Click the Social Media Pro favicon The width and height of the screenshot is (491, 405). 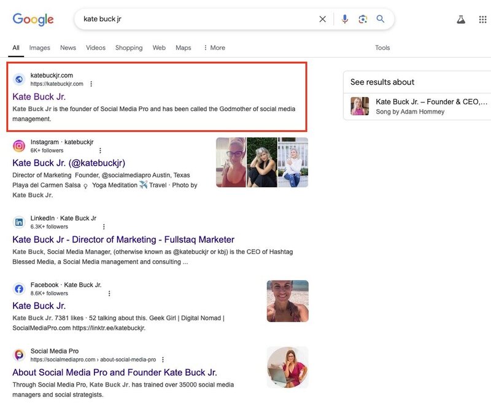coord(19,355)
